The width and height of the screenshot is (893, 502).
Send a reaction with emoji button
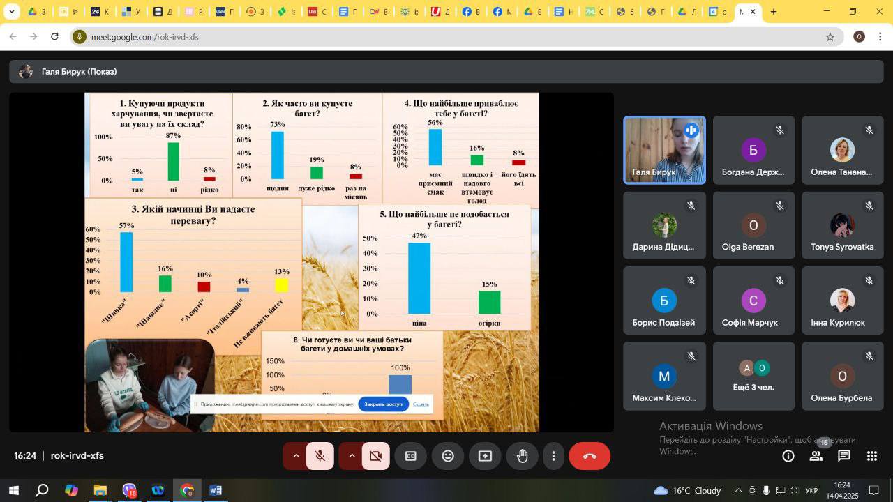click(448, 456)
